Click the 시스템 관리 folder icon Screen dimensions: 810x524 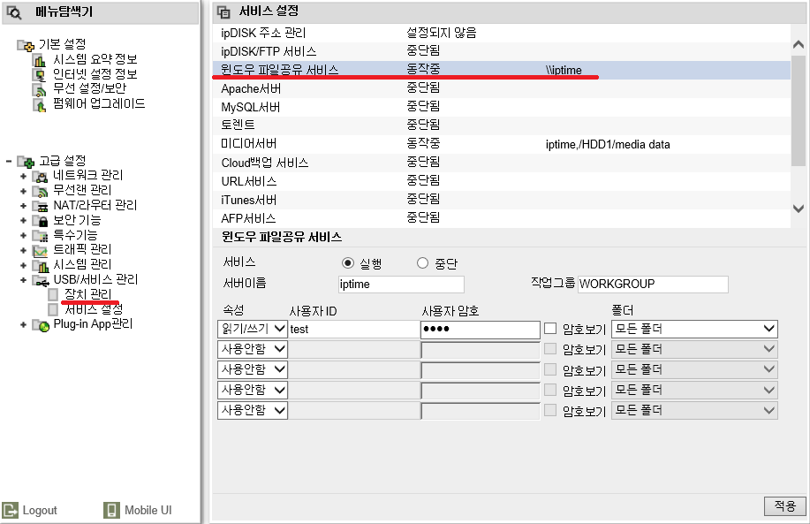(40, 266)
